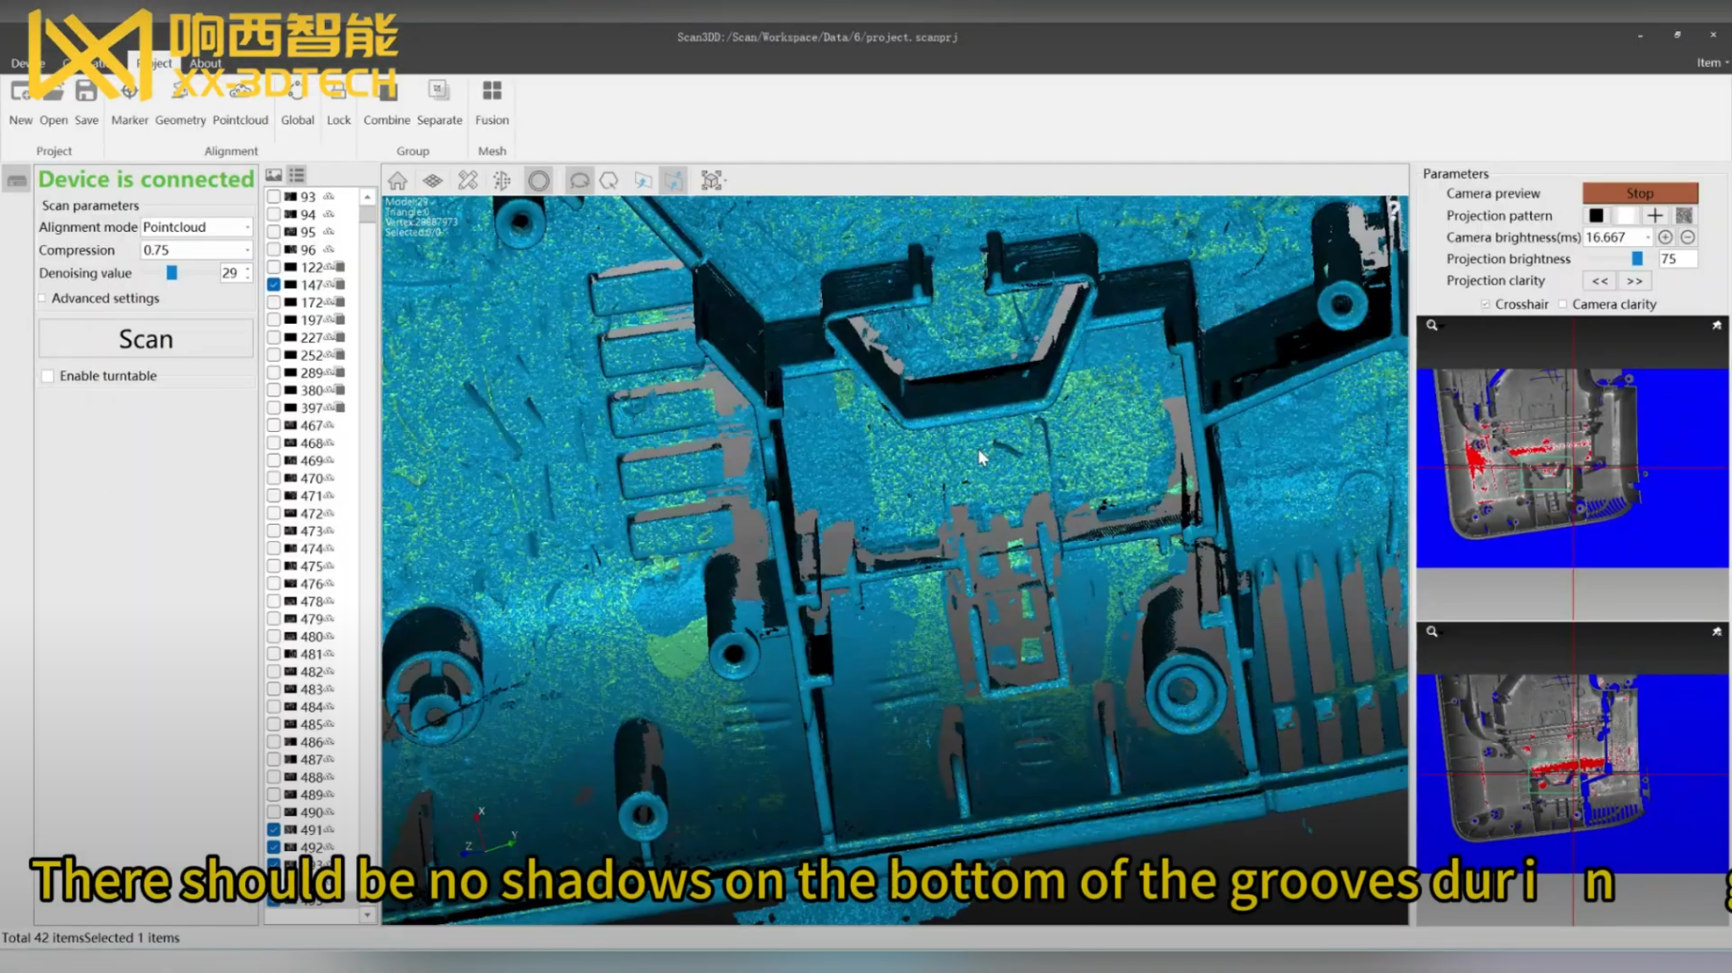Check the Enable turntable box
The height and width of the screenshot is (973, 1732).
[x=48, y=376]
